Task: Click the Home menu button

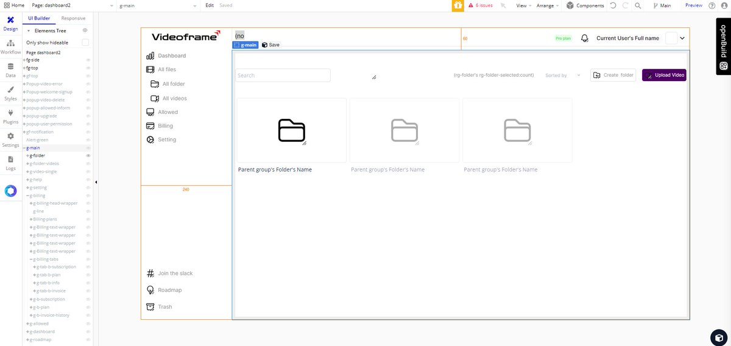Action: (13, 5)
